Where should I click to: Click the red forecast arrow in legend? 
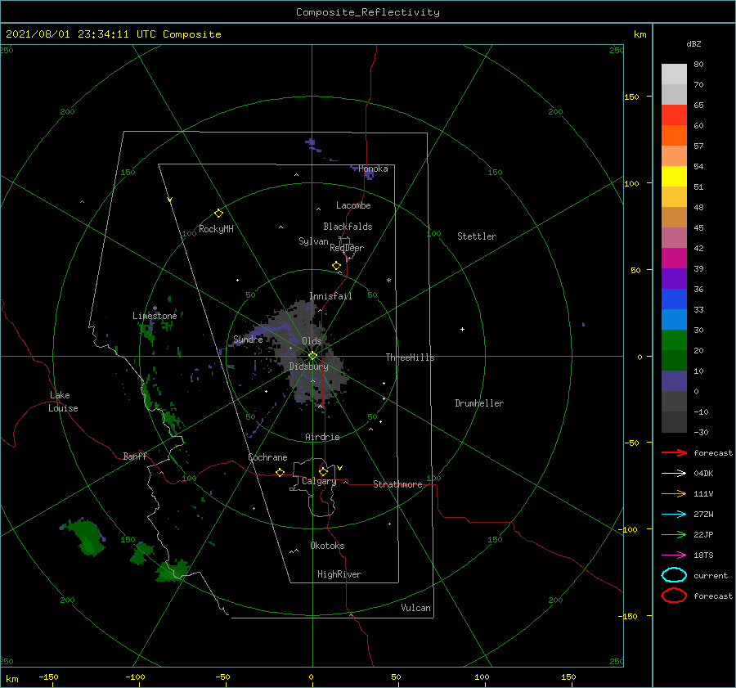click(674, 452)
